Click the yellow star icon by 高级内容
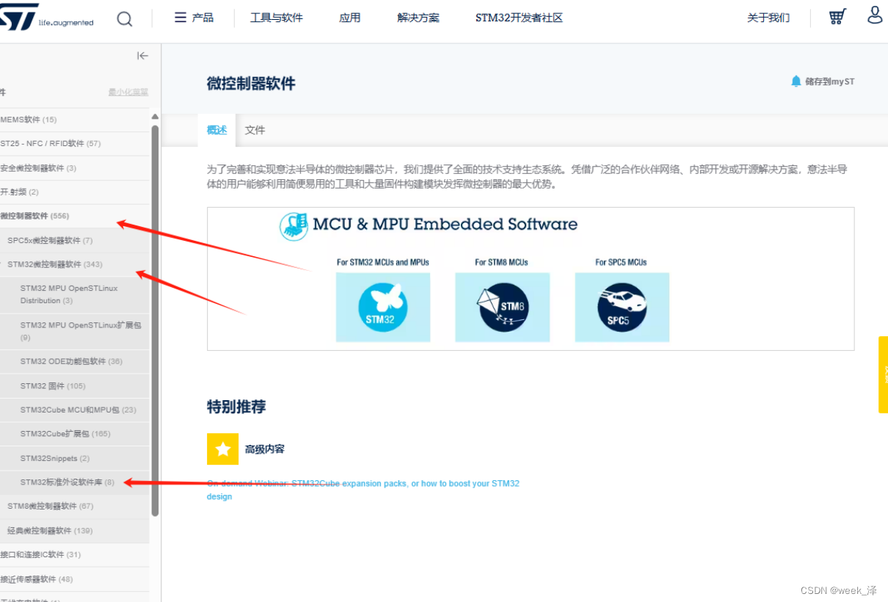Screen dimensions: 888x602 coord(222,449)
